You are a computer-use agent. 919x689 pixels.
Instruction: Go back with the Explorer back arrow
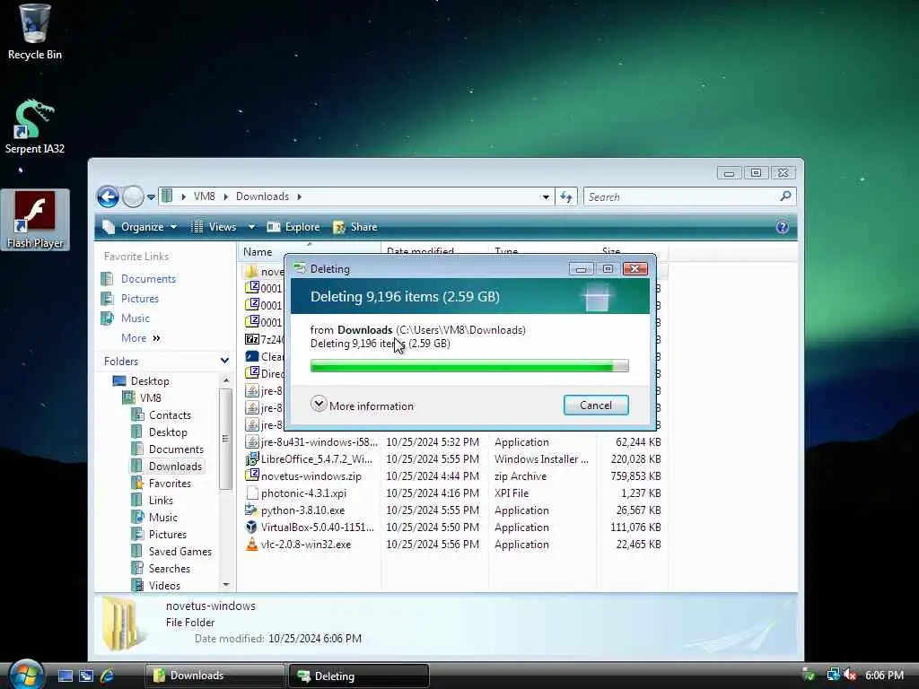[108, 196]
